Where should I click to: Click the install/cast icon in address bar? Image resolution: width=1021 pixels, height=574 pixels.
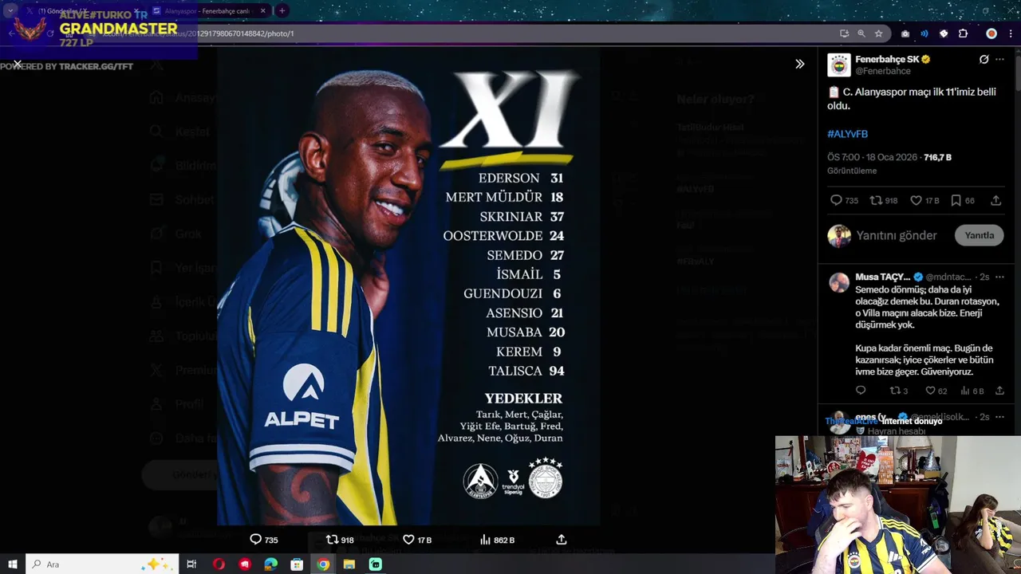pos(844,33)
